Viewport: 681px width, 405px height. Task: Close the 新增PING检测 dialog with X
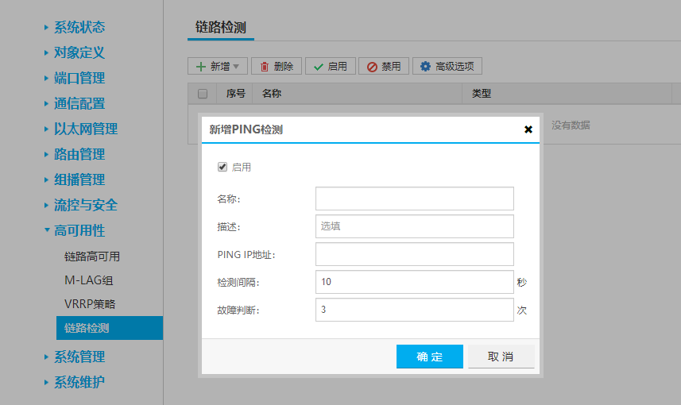coord(528,129)
